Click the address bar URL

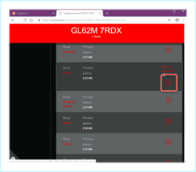pyautogui.click(x=84, y=20)
